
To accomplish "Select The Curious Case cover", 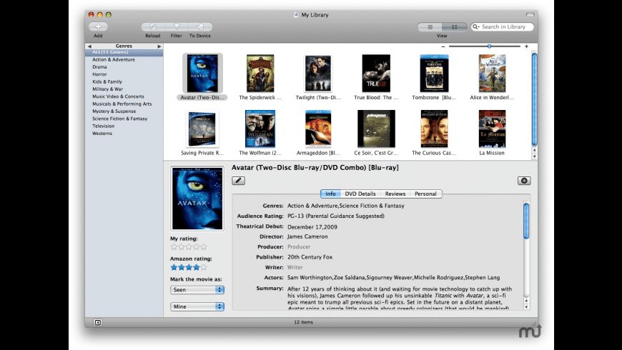I will [x=434, y=129].
